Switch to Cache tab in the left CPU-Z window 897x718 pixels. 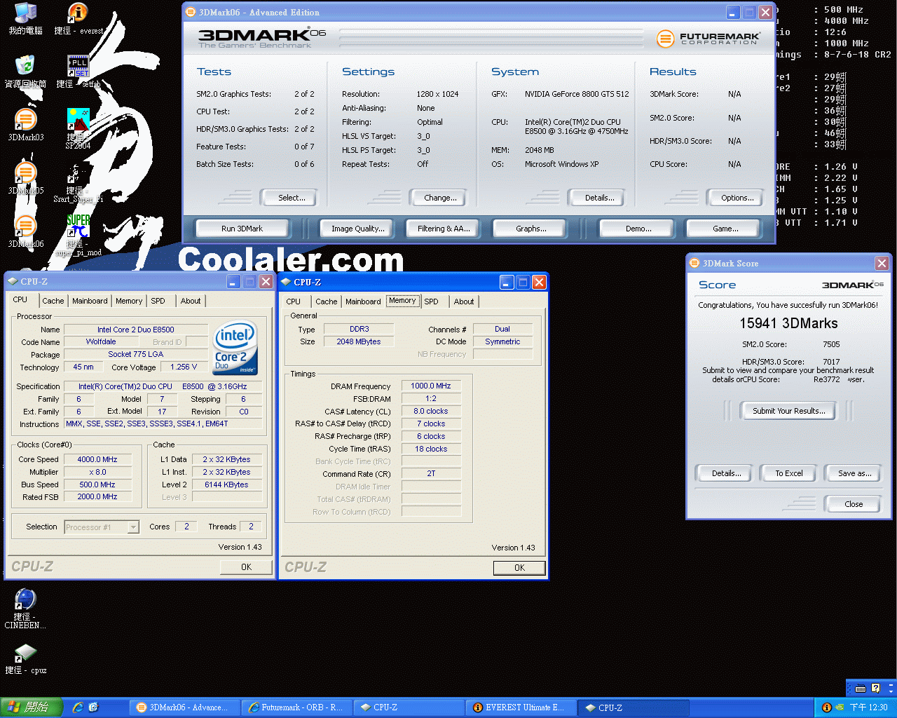point(53,301)
